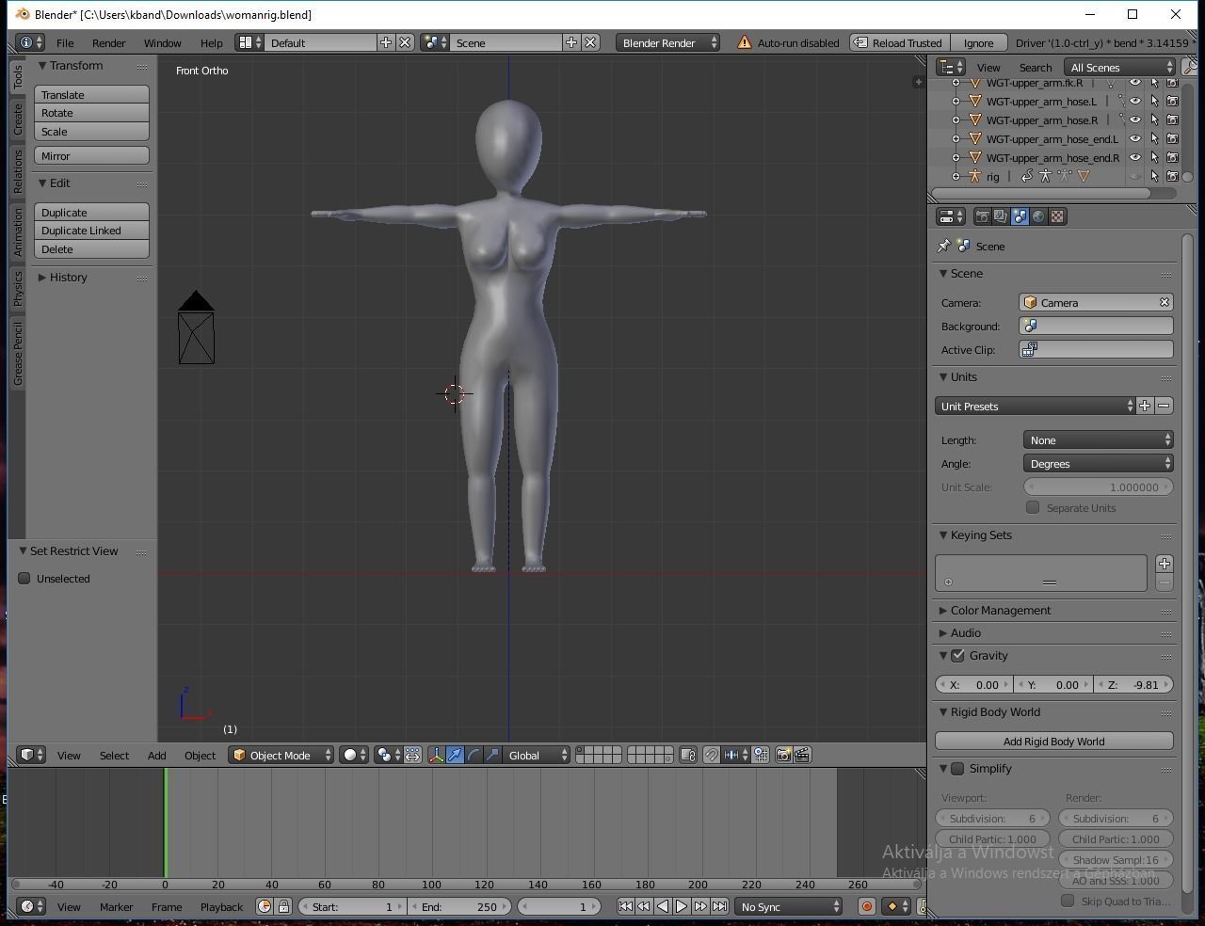Screen dimensions: 1205x926
Task: Toggle the timeline lock range icon
Action: click(x=283, y=906)
